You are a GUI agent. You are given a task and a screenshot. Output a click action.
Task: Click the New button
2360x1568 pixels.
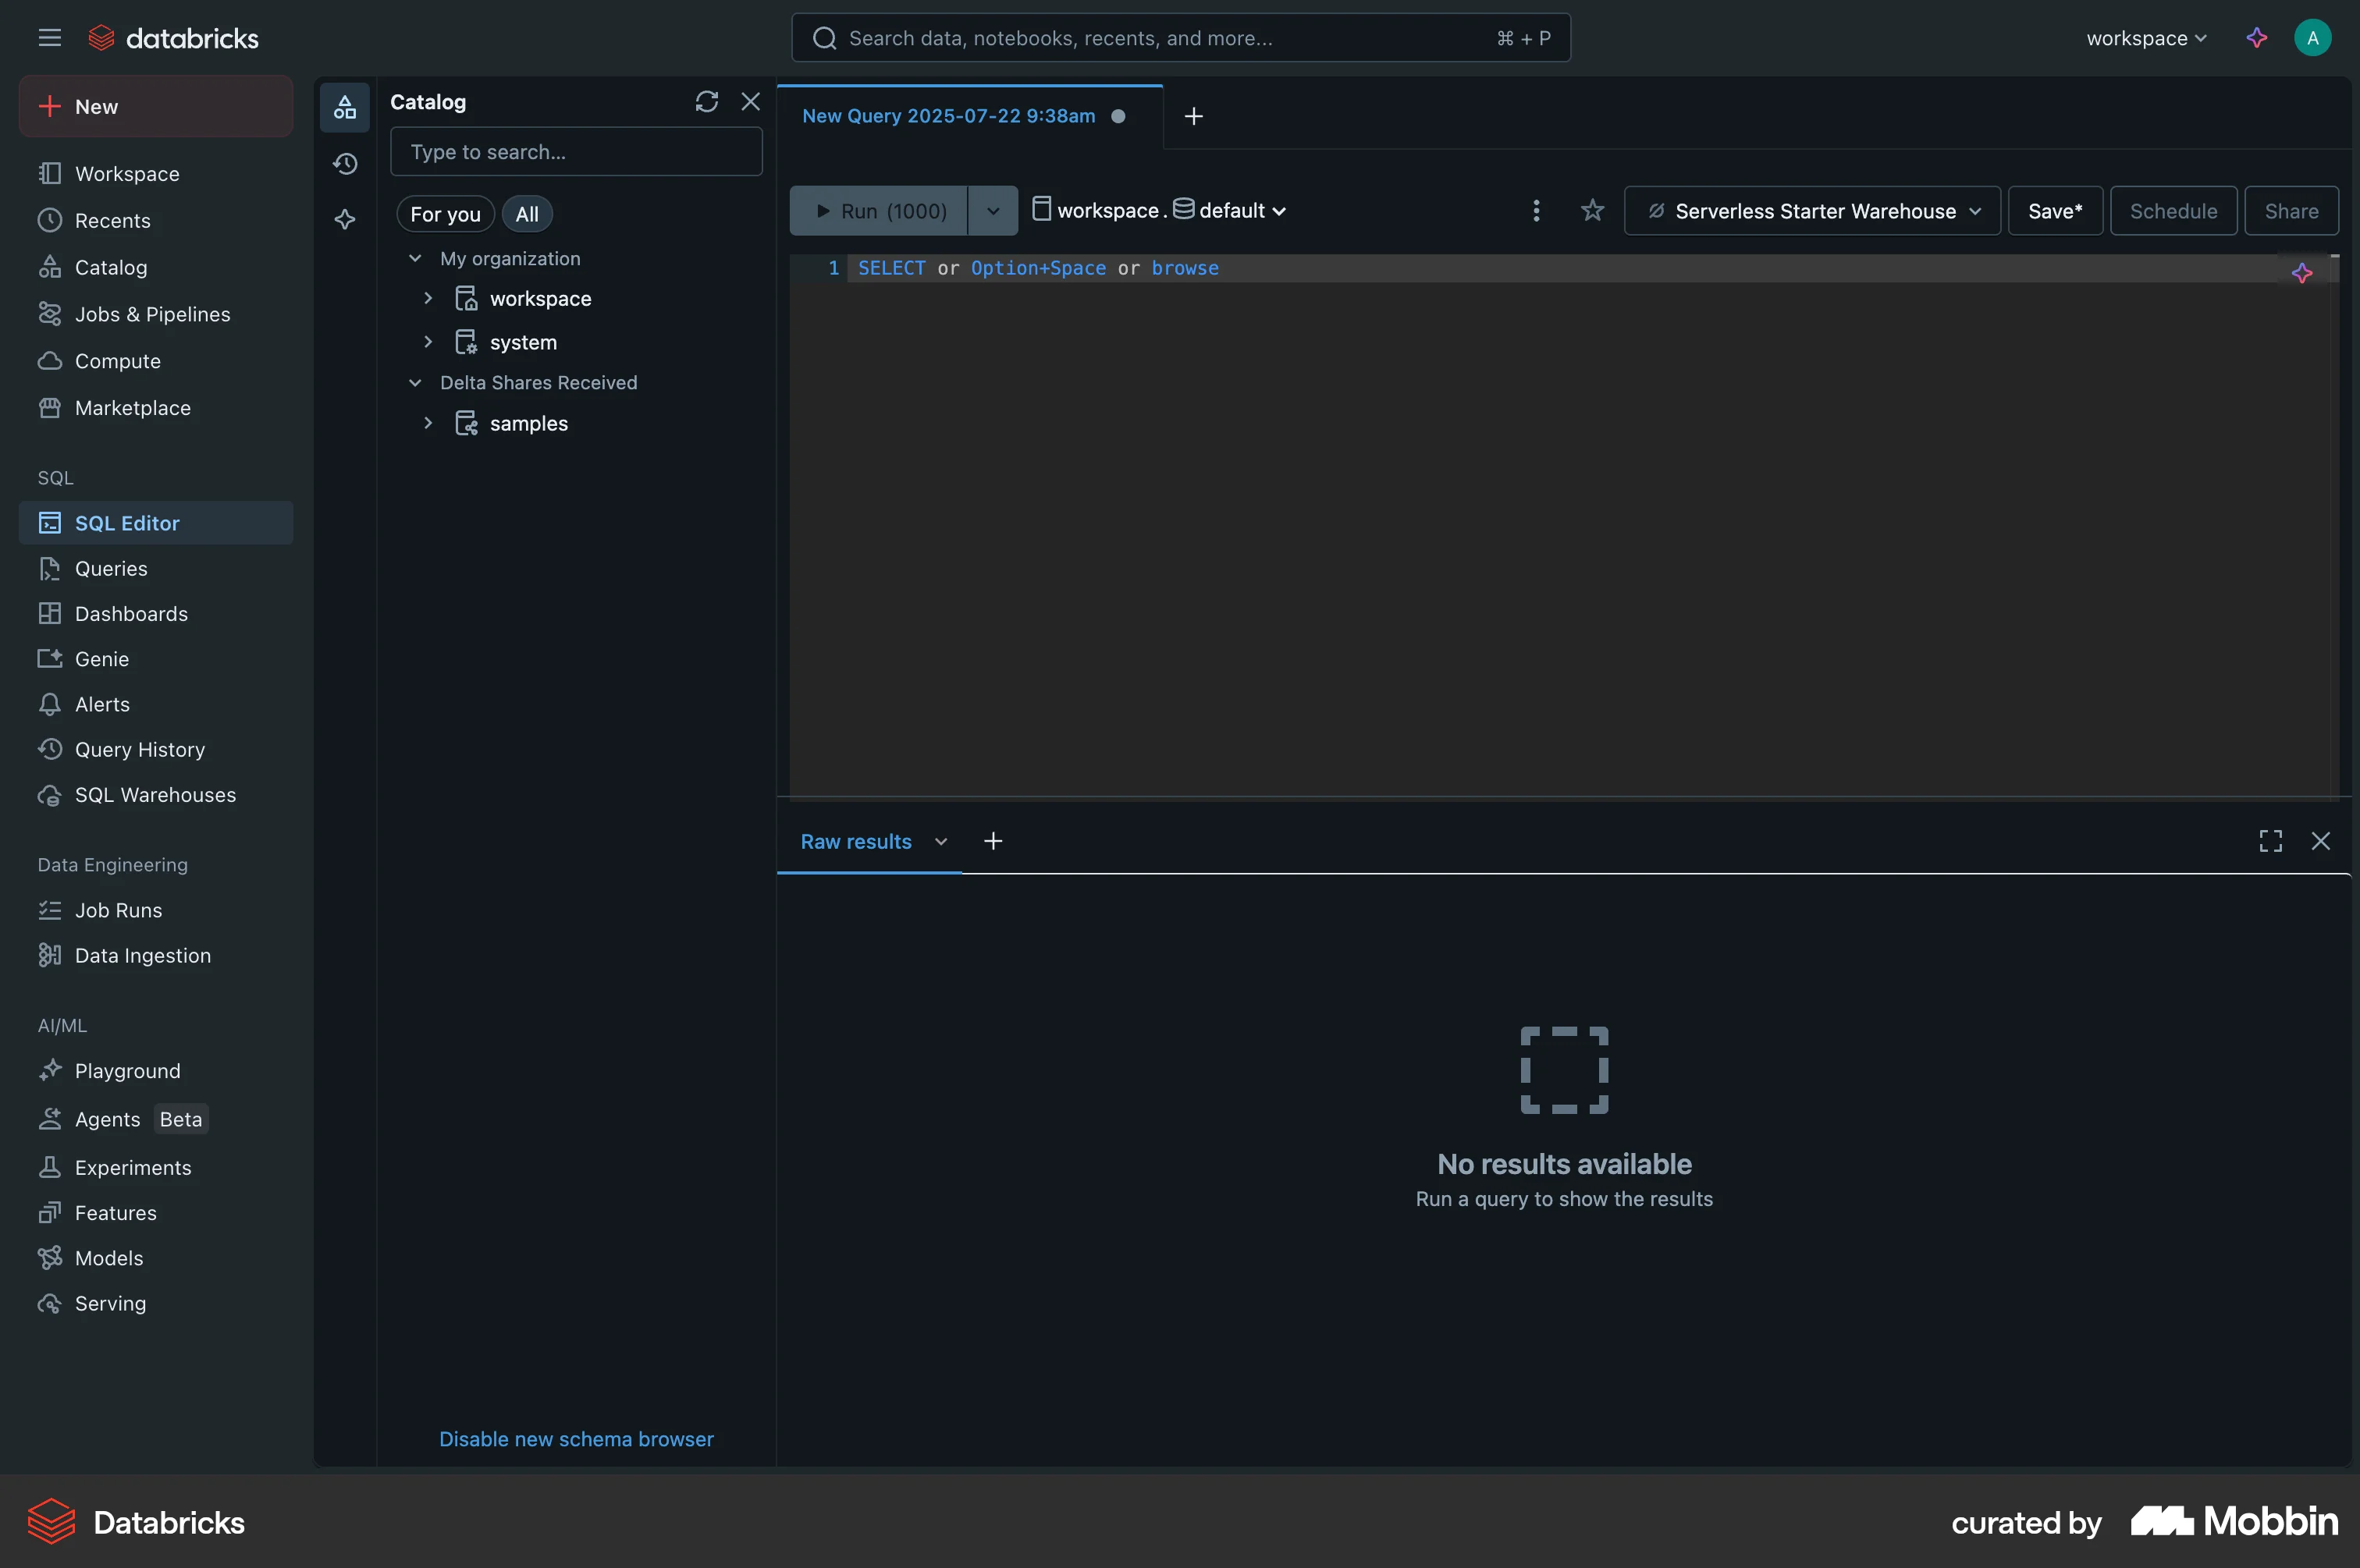(x=156, y=106)
